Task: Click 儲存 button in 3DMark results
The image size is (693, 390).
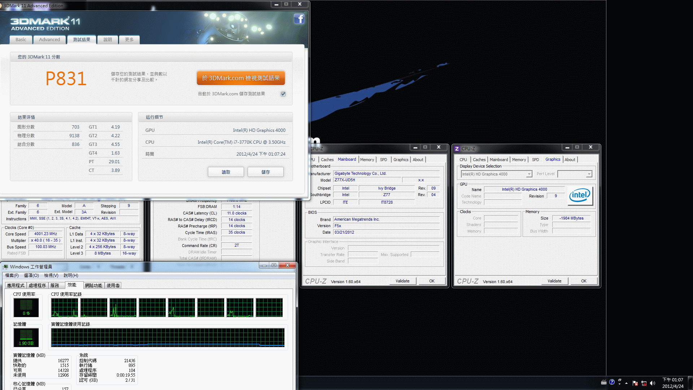Action: pos(266,172)
